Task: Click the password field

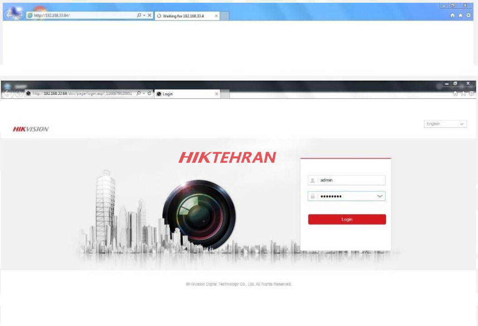Action: point(347,196)
